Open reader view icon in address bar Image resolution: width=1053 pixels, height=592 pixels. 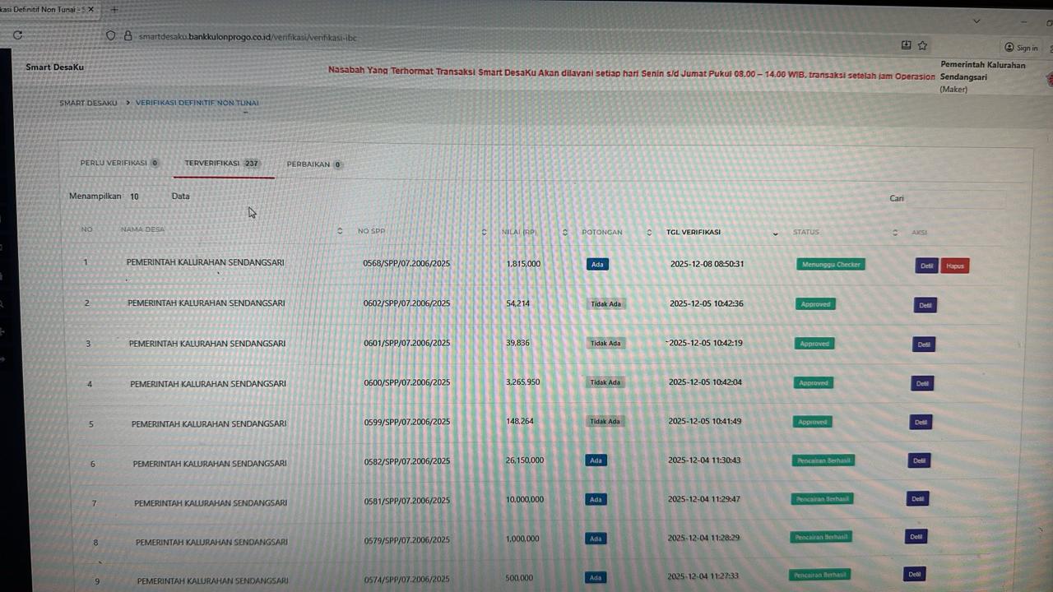click(906, 45)
